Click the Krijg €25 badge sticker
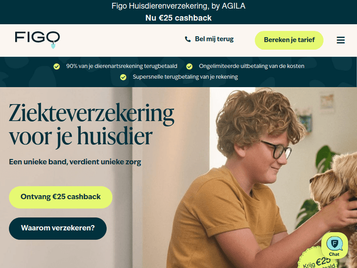 (317, 259)
